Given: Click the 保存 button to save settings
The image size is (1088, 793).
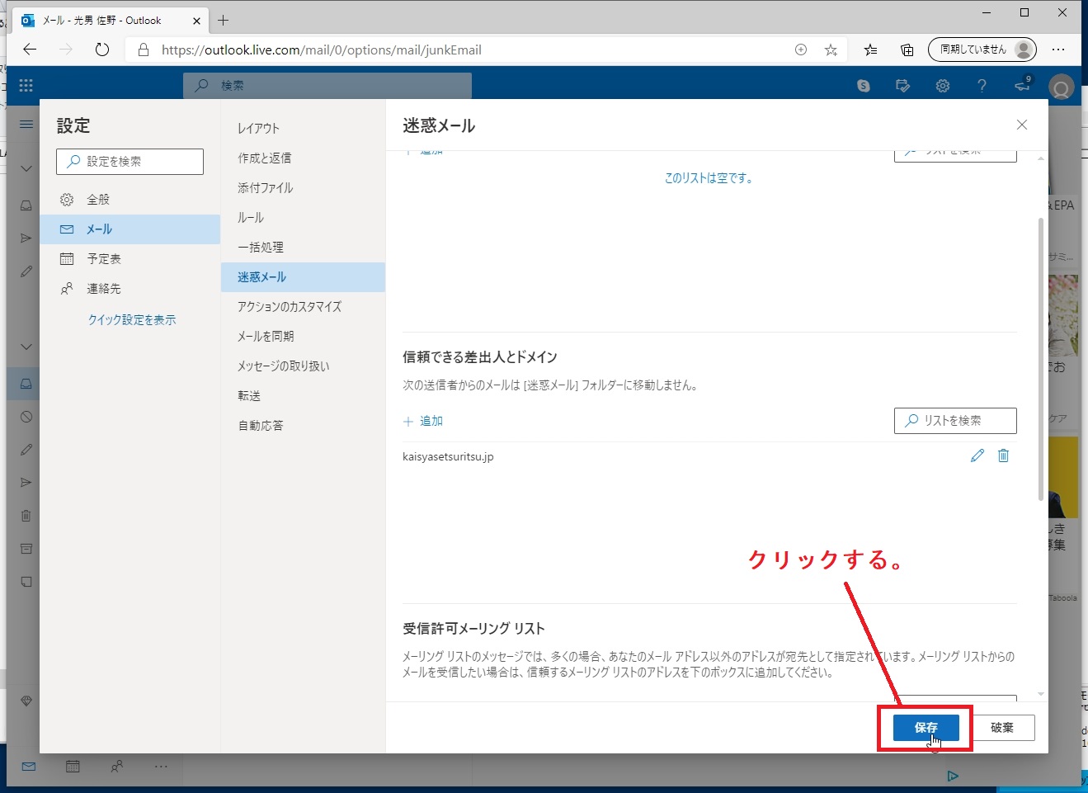Looking at the screenshot, I should pos(925,727).
